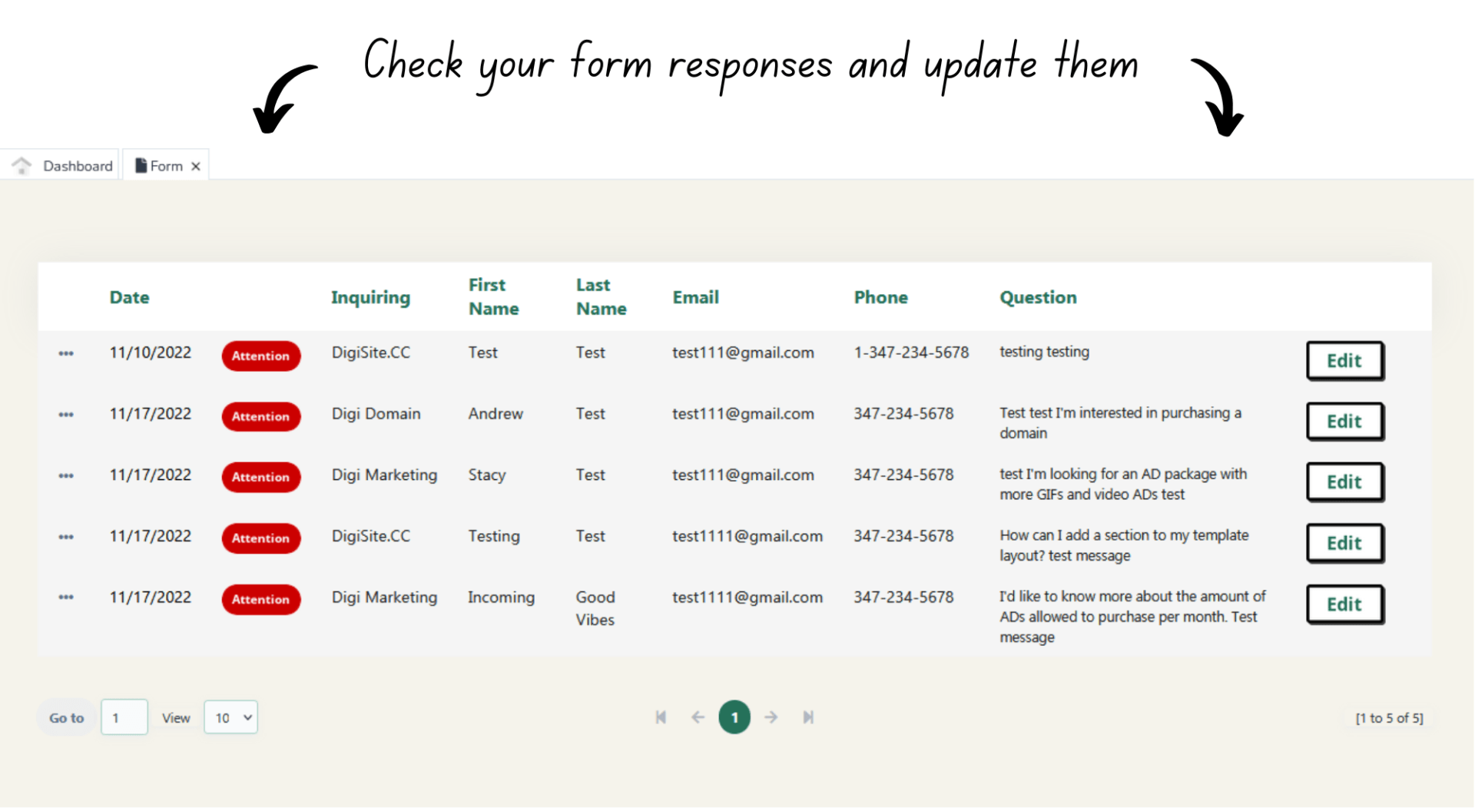The height and width of the screenshot is (811, 1475).
Task: Click the First Name column header
Action: click(494, 296)
